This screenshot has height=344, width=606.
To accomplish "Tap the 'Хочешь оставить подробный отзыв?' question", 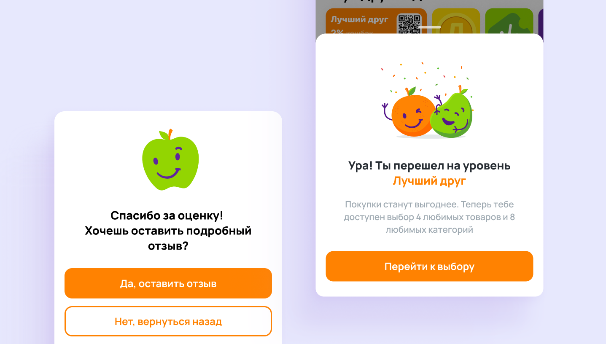I will click(168, 238).
